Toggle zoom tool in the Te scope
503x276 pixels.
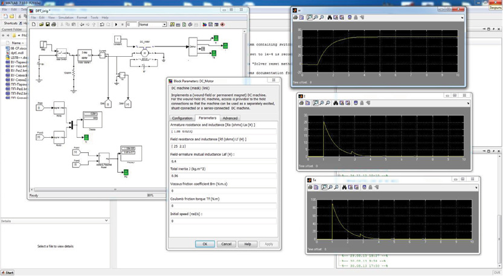tap(324, 187)
